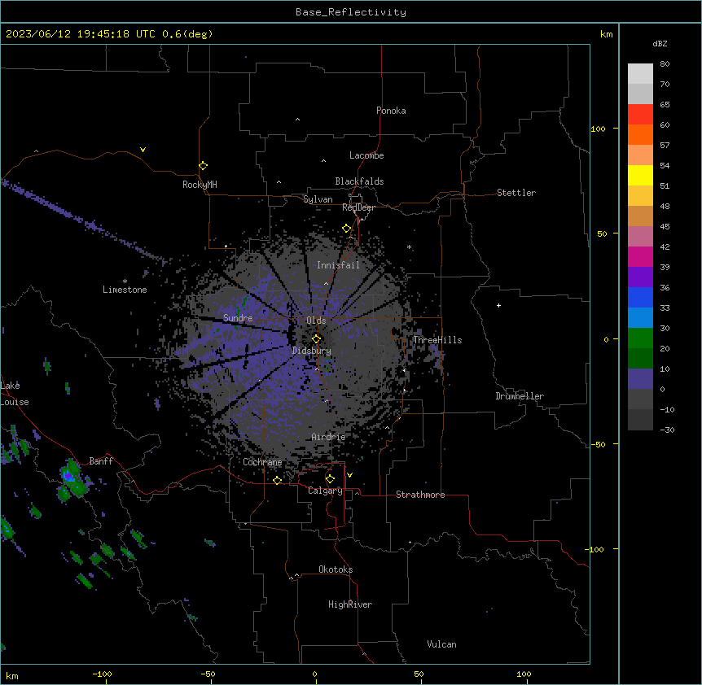The height and width of the screenshot is (685, 702).
Task: Pick the purple 36-39 dBZ legend swatch
Action: 640,277
